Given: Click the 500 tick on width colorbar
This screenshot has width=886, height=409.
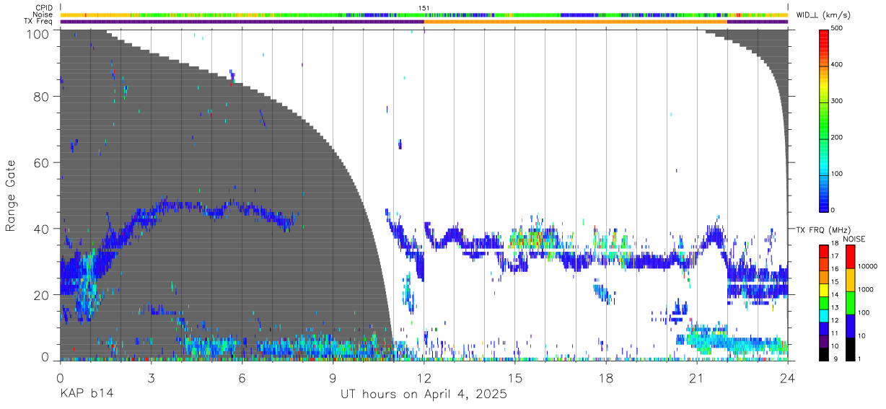Looking at the screenshot, I should pos(837,29).
